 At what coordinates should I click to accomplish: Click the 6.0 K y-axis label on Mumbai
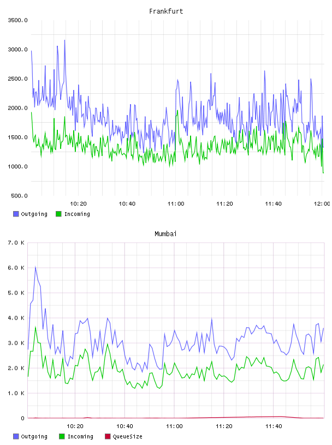tap(16, 268)
